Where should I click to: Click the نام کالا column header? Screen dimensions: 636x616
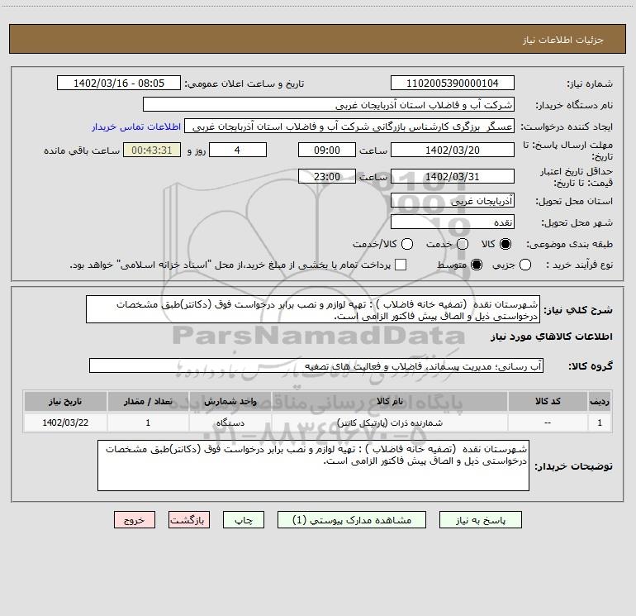(x=389, y=401)
